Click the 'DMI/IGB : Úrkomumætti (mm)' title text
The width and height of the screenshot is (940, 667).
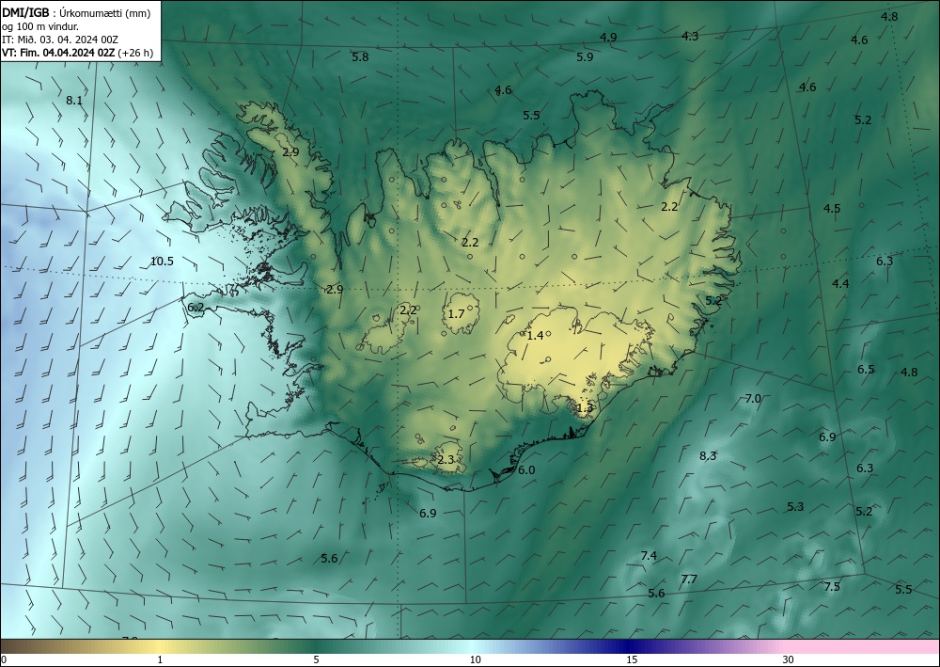76,12
